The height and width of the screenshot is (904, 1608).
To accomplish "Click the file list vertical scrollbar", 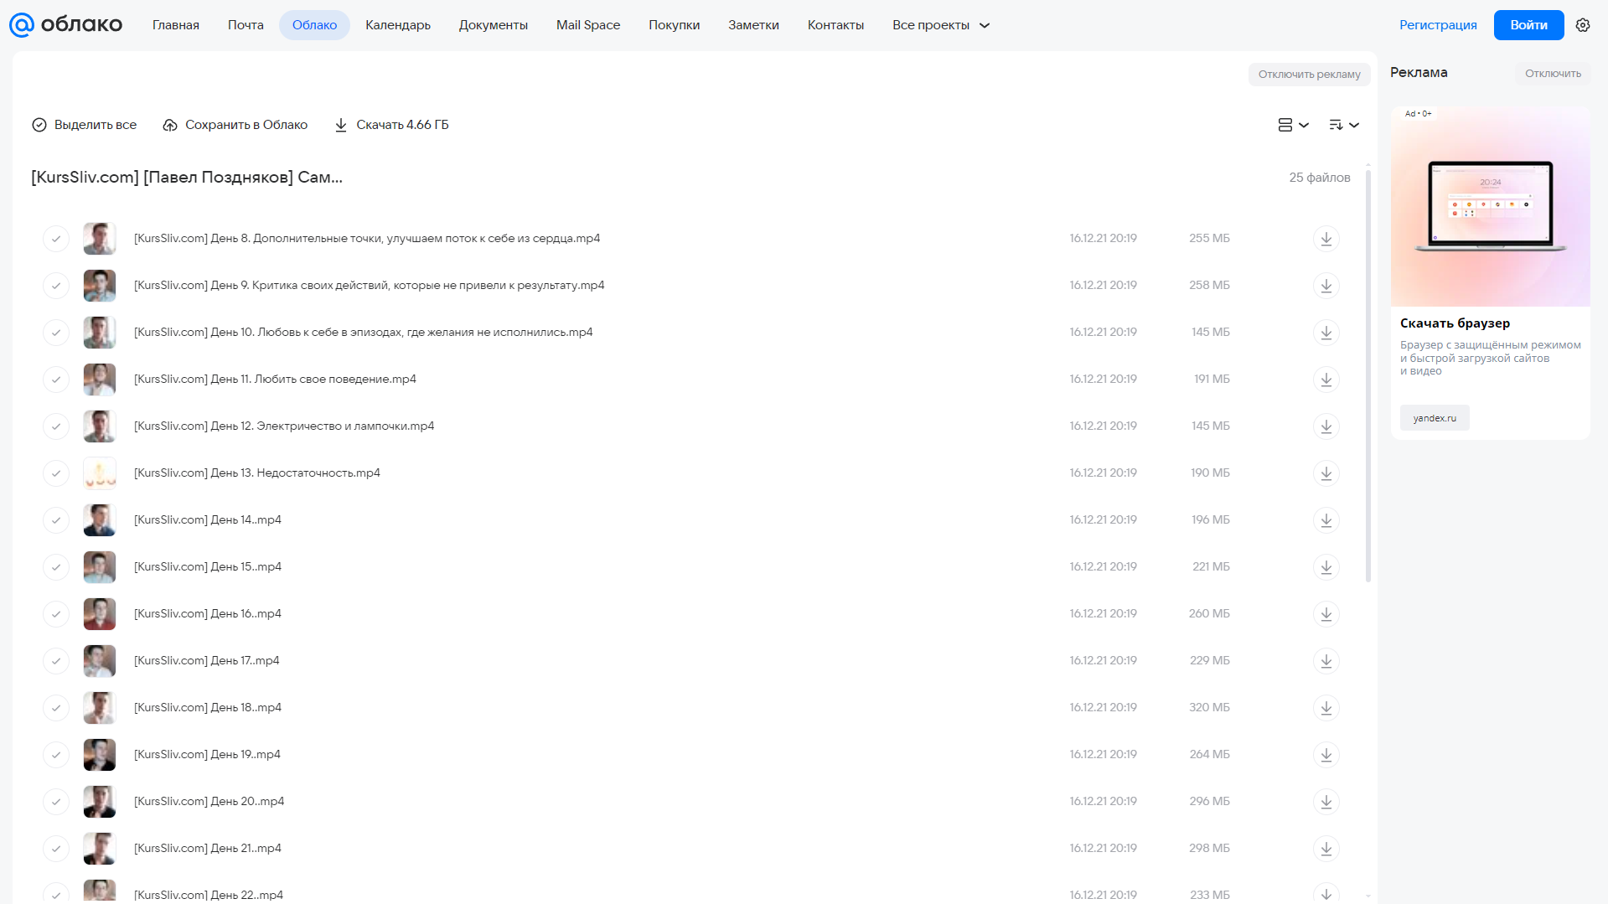I will click(1368, 375).
